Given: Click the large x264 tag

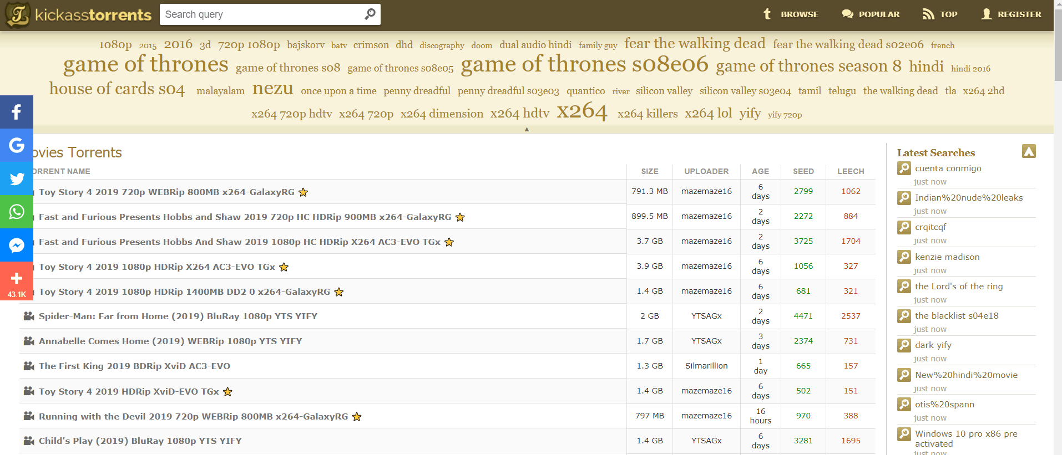Looking at the screenshot, I should 582,111.
